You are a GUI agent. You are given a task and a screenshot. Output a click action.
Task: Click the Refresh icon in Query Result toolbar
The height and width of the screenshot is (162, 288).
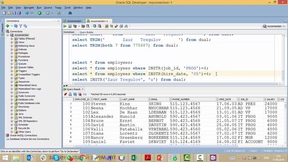pyautogui.click(x=75, y=94)
